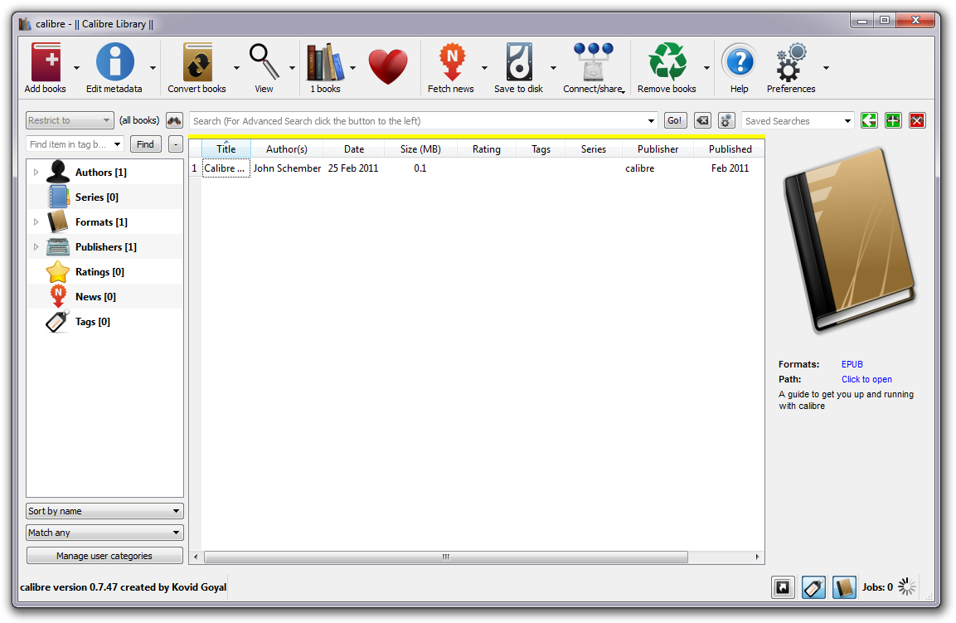Select Series [0] in tag browser
The height and width of the screenshot is (623, 956).
pyautogui.click(x=96, y=197)
